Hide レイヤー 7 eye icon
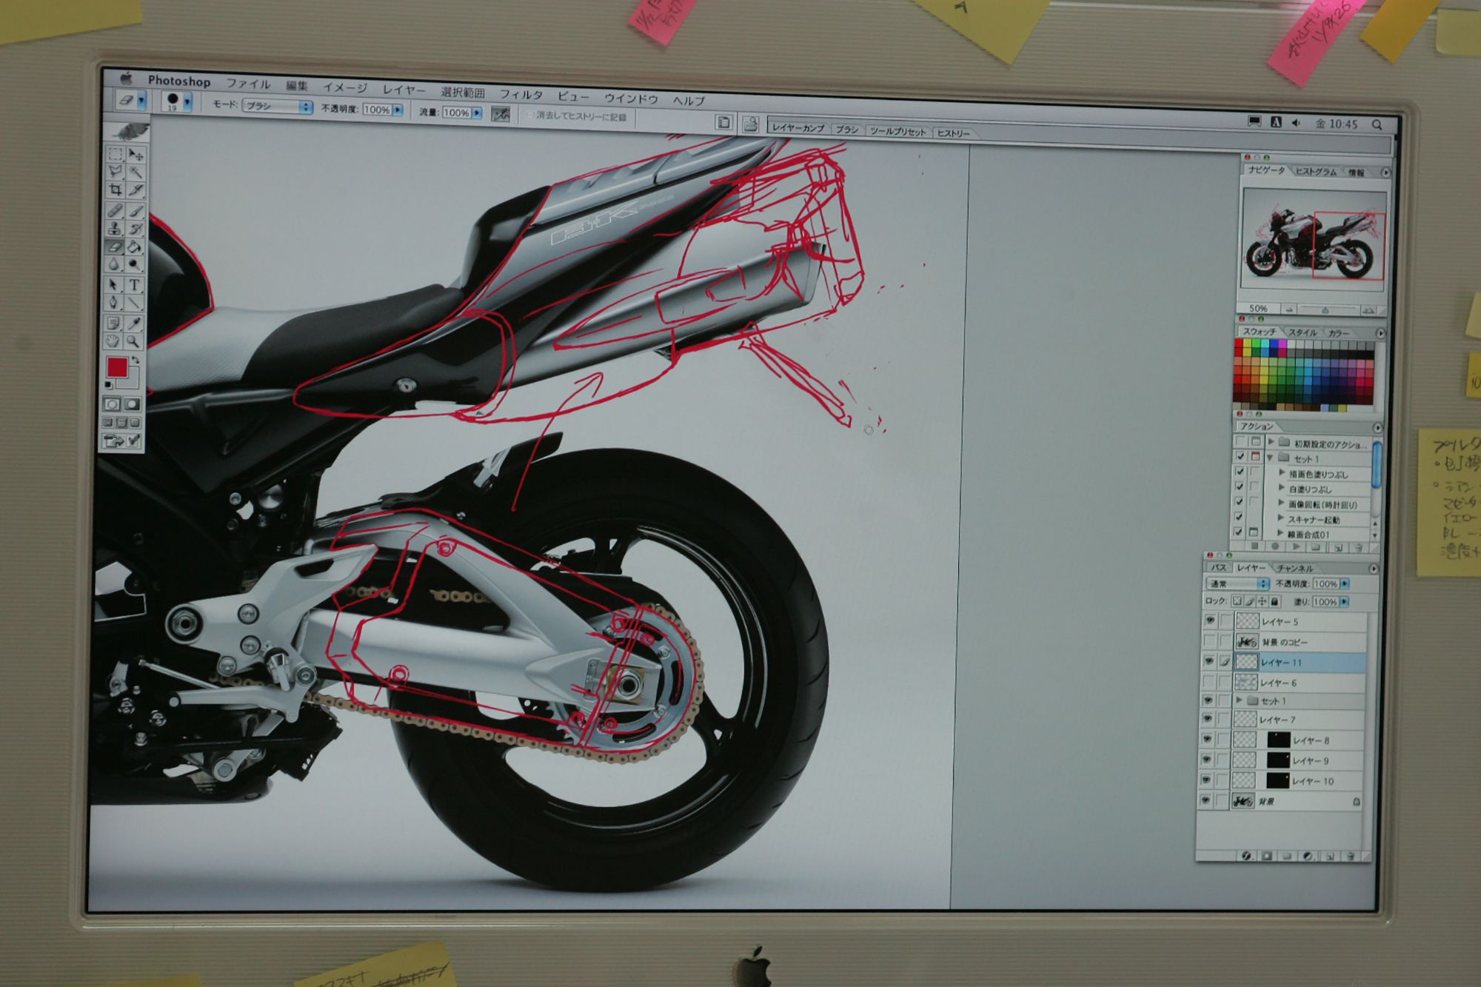This screenshot has height=987, width=1481. click(1208, 719)
